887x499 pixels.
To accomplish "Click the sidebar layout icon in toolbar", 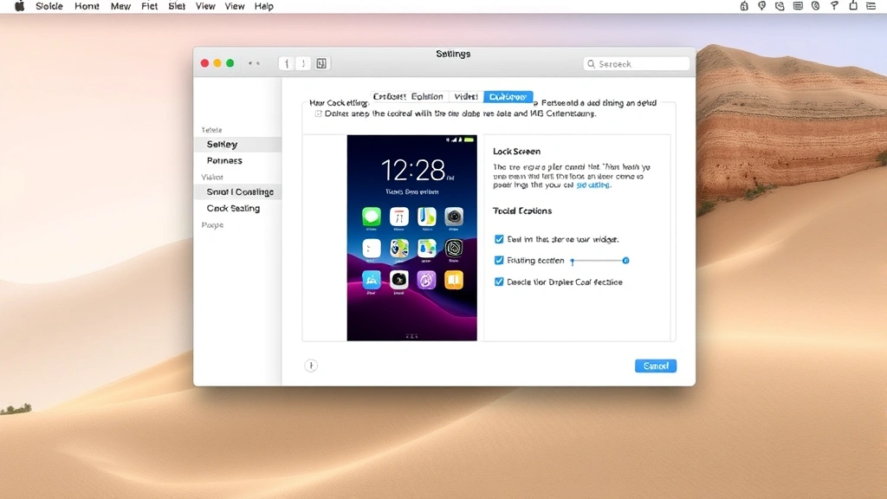I will tap(321, 63).
